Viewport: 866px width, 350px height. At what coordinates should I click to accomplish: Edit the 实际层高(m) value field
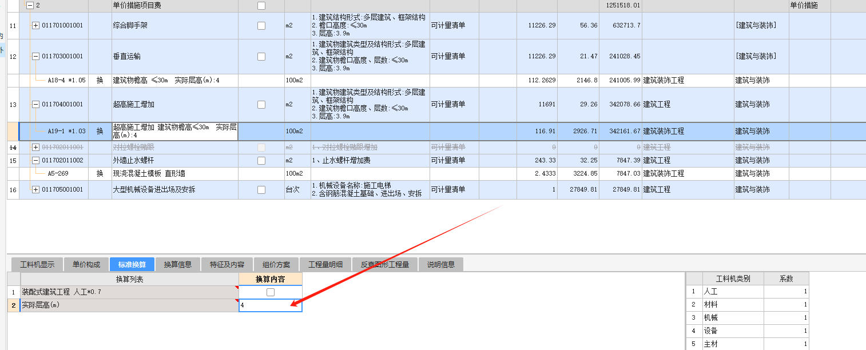[271, 305]
